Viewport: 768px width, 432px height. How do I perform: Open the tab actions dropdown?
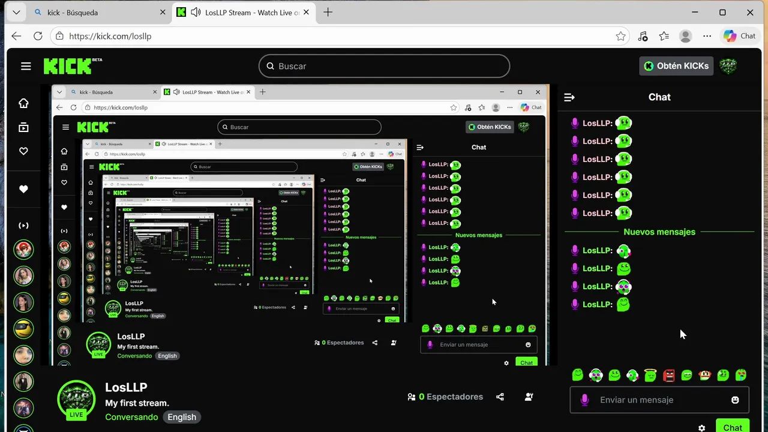pyautogui.click(x=16, y=12)
